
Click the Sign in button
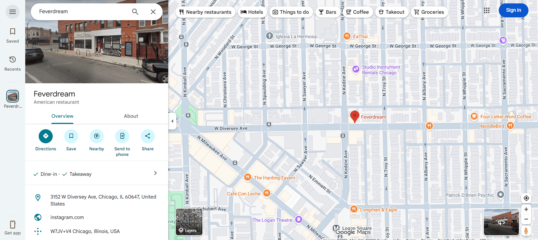(x=513, y=10)
